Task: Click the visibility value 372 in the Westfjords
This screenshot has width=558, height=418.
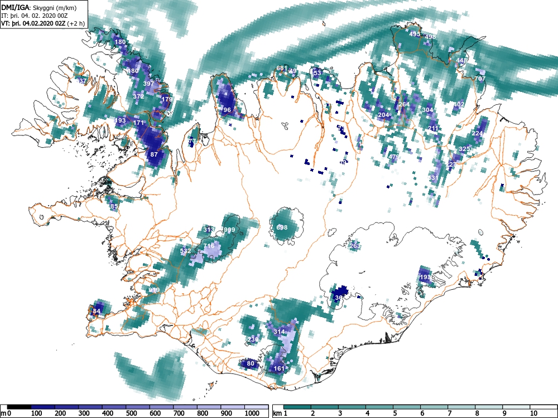Action: pyautogui.click(x=138, y=96)
